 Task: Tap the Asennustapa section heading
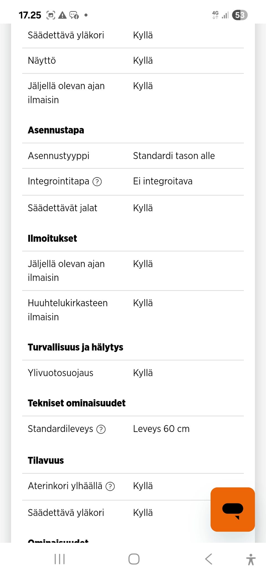click(56, 130)
